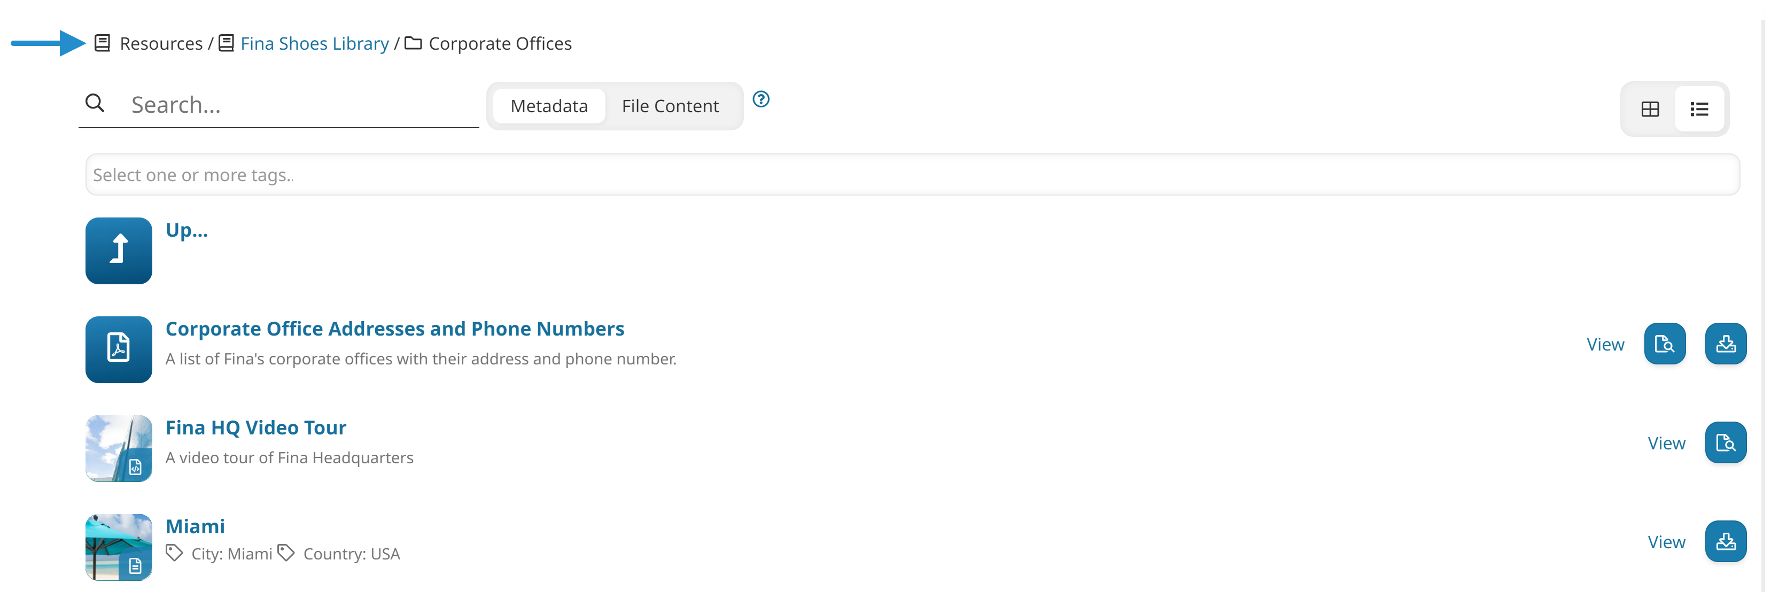Click View for Fina HQ Video Tour
Viewport: 1771px width, 599px height.
point(1667,442)
